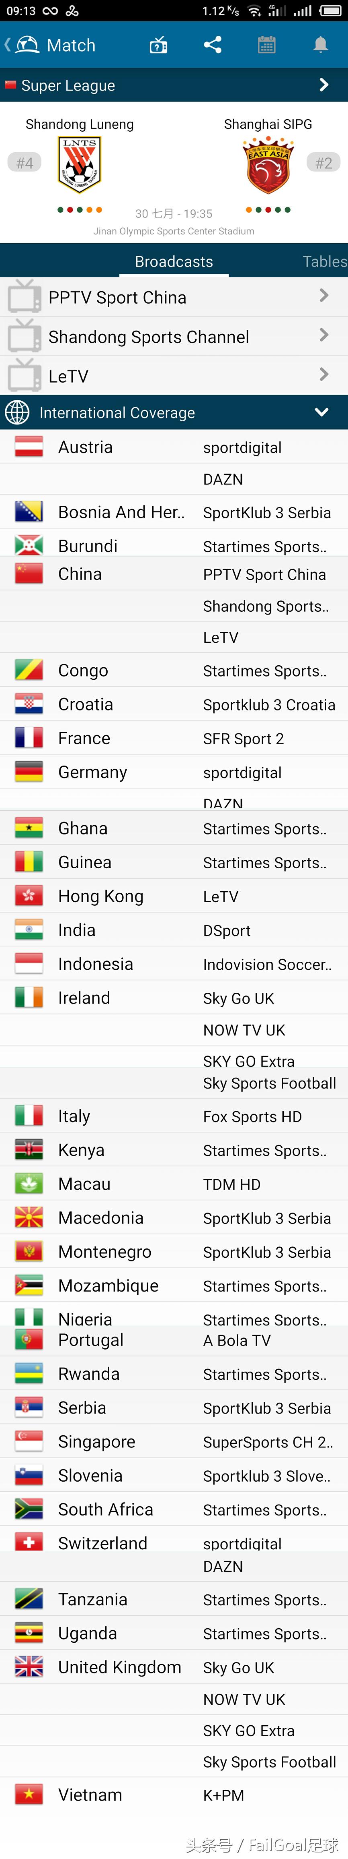The image size is (348, 1859).
Task: Tap the Shandong Luneng #4 rank badge
Action: click(x=25, y=163)
